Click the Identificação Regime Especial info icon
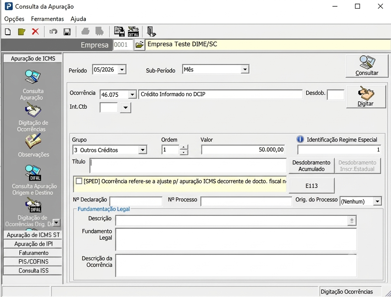The width and height of the screenshot is (391, 297). pos(300,139)
